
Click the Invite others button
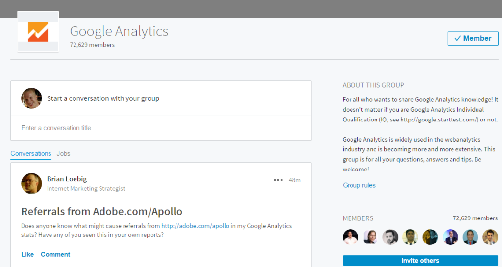point(420,260)
